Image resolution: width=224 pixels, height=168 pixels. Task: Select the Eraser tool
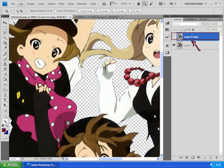pos(5,74)
